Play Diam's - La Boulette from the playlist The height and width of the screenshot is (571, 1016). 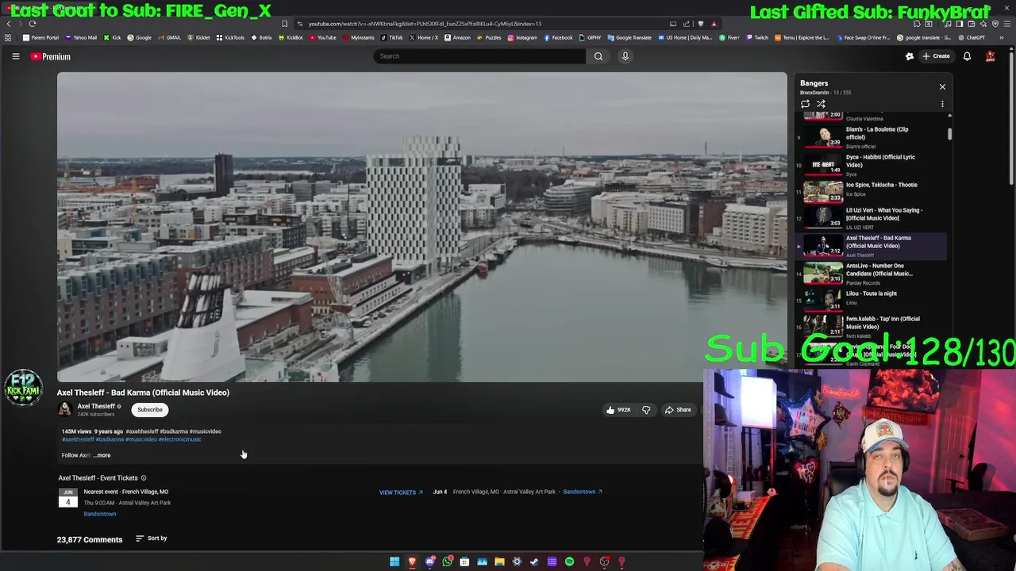[x=871, y=136]
